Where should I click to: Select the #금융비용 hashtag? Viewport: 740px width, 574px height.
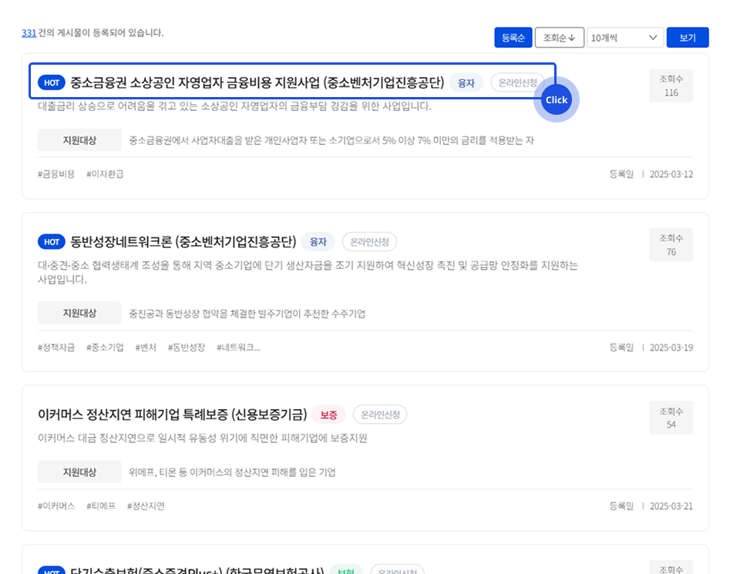coord(56,174)
